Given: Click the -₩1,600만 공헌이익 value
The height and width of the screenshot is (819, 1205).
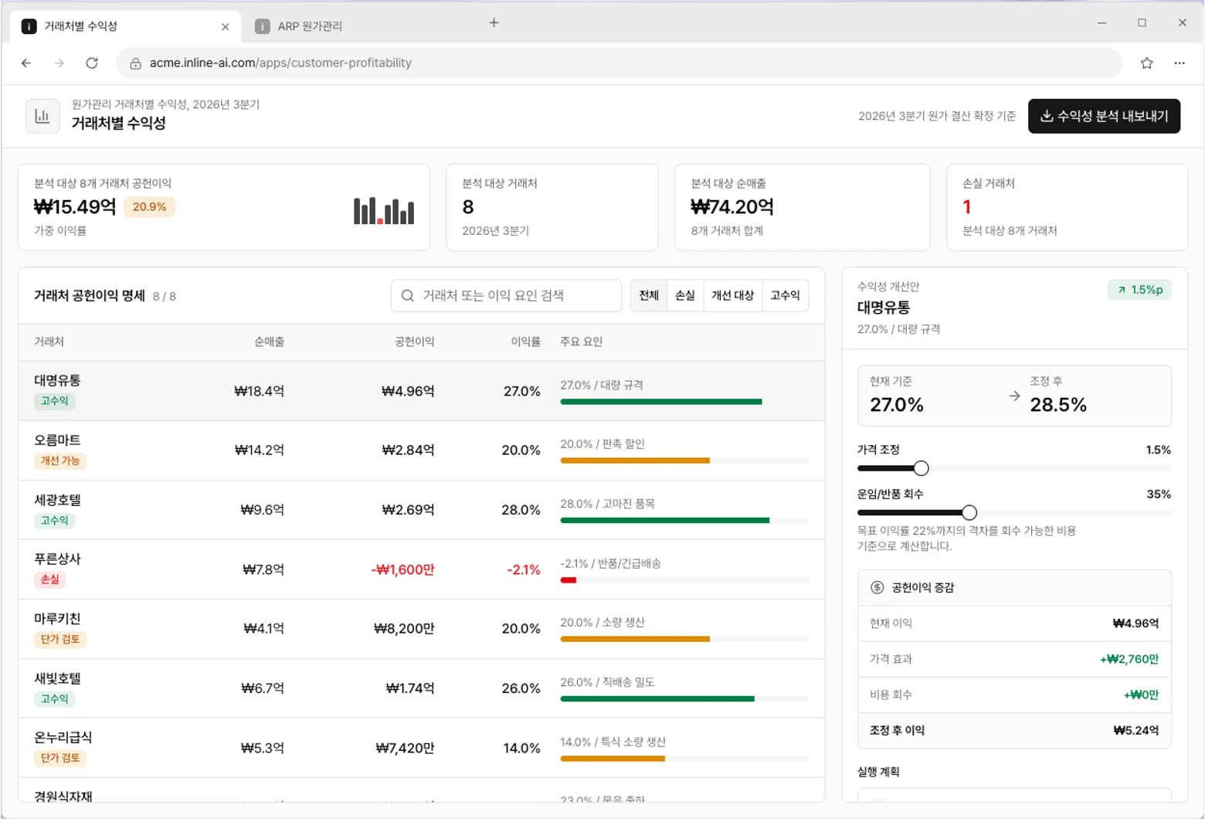Looking at the screenshot, I should click(x=402, y=569).
